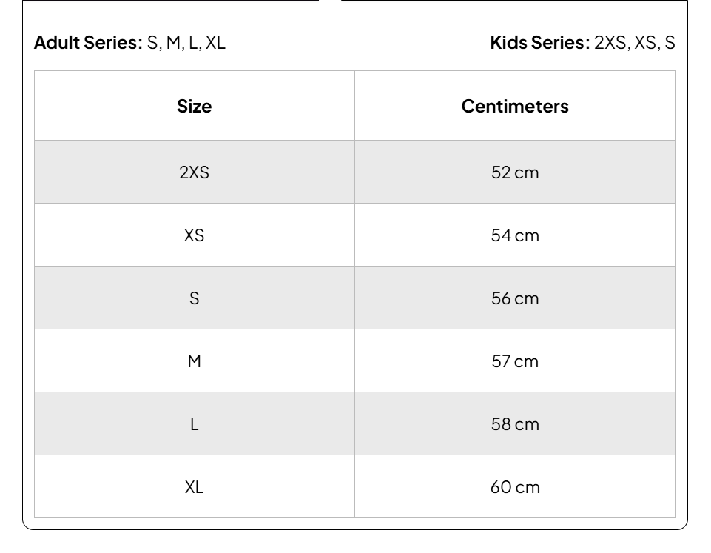Select the S size table cell
The height and width of the screenshot is (553, 711).
pos(195,298)
